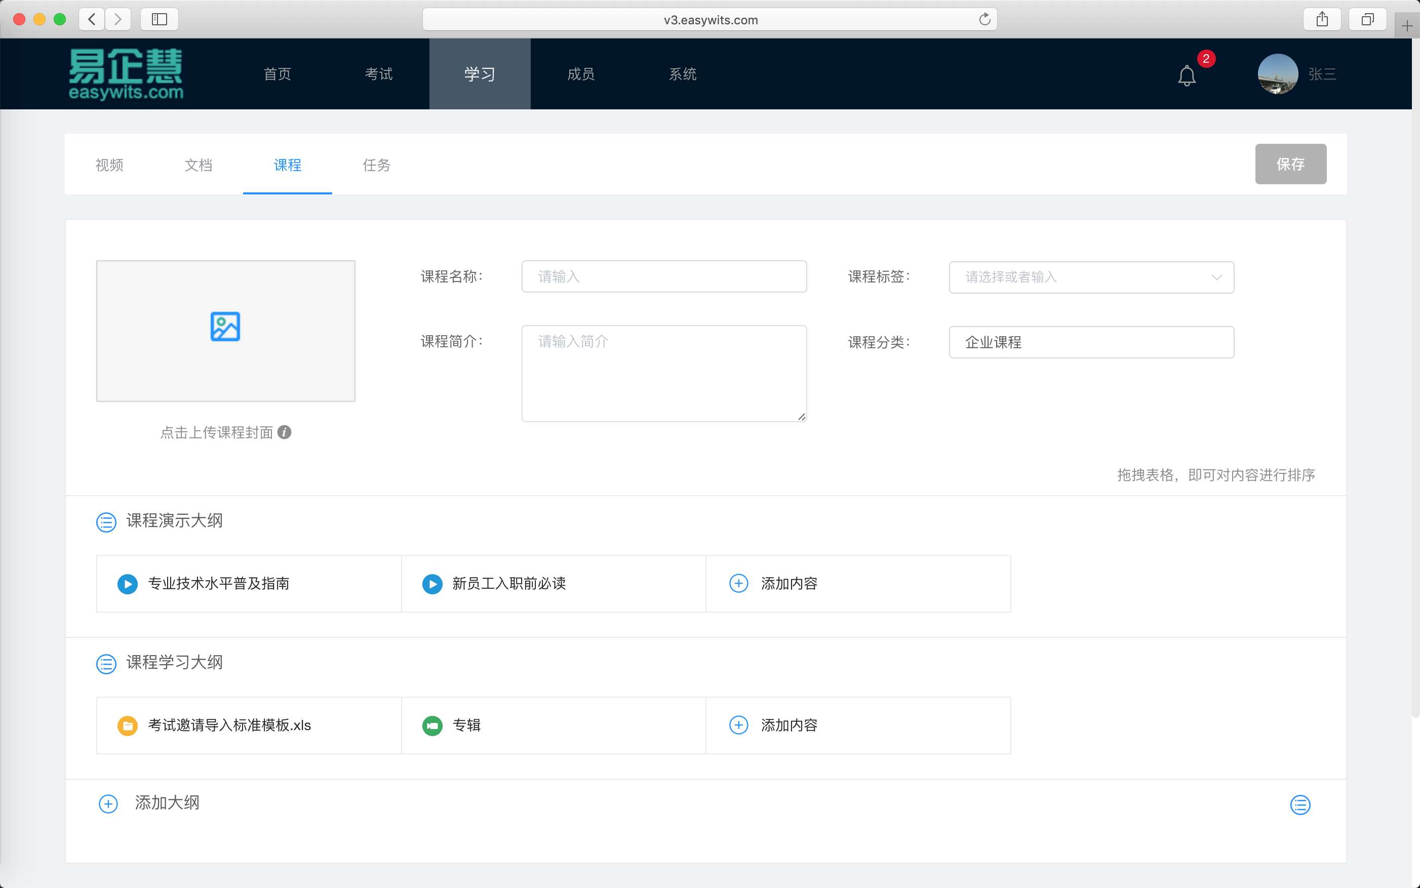This screenshot has width=1420, height=888.
Task: Open the 课程分类 企业课程 selector
Action: click(1091, 342)
